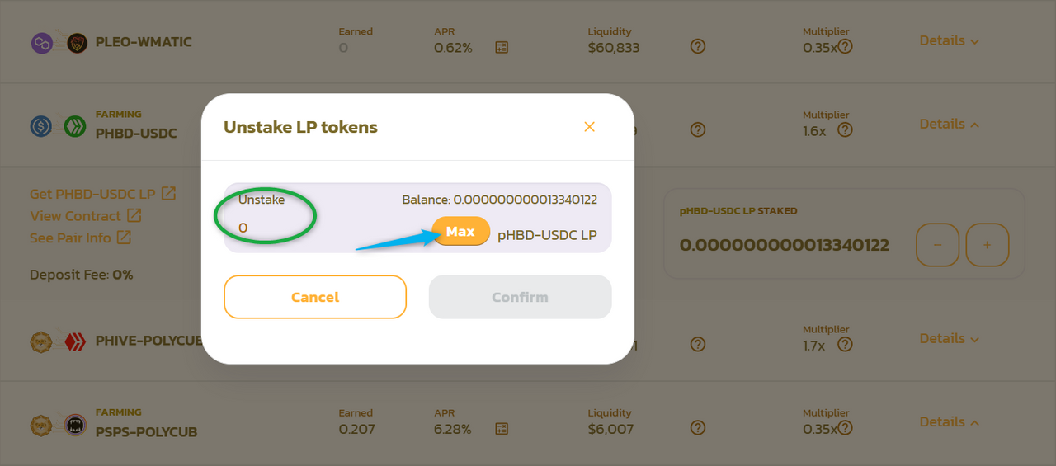Show liquidity help for PHIVE-POLYCUB row
The height and width of the screenshot is (466, 1056).
(698, 344)
